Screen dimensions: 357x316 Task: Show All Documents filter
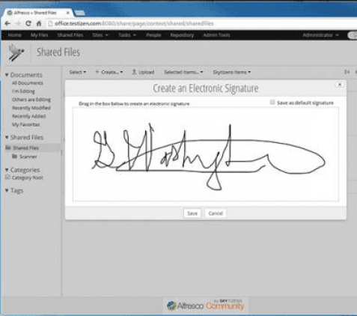pyautogui.click(x=28, y=83)
